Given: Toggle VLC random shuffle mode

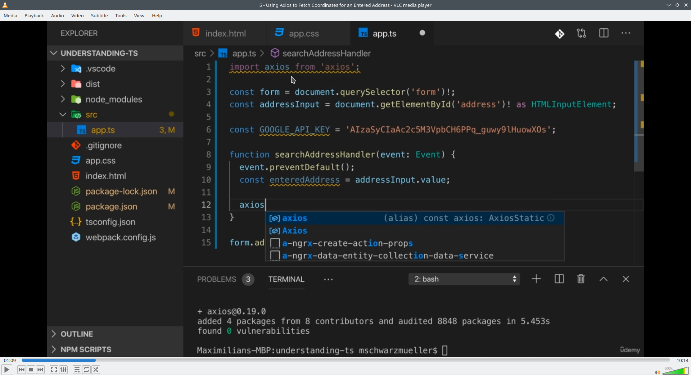Looking at the screenshot, I should [96, 370].
